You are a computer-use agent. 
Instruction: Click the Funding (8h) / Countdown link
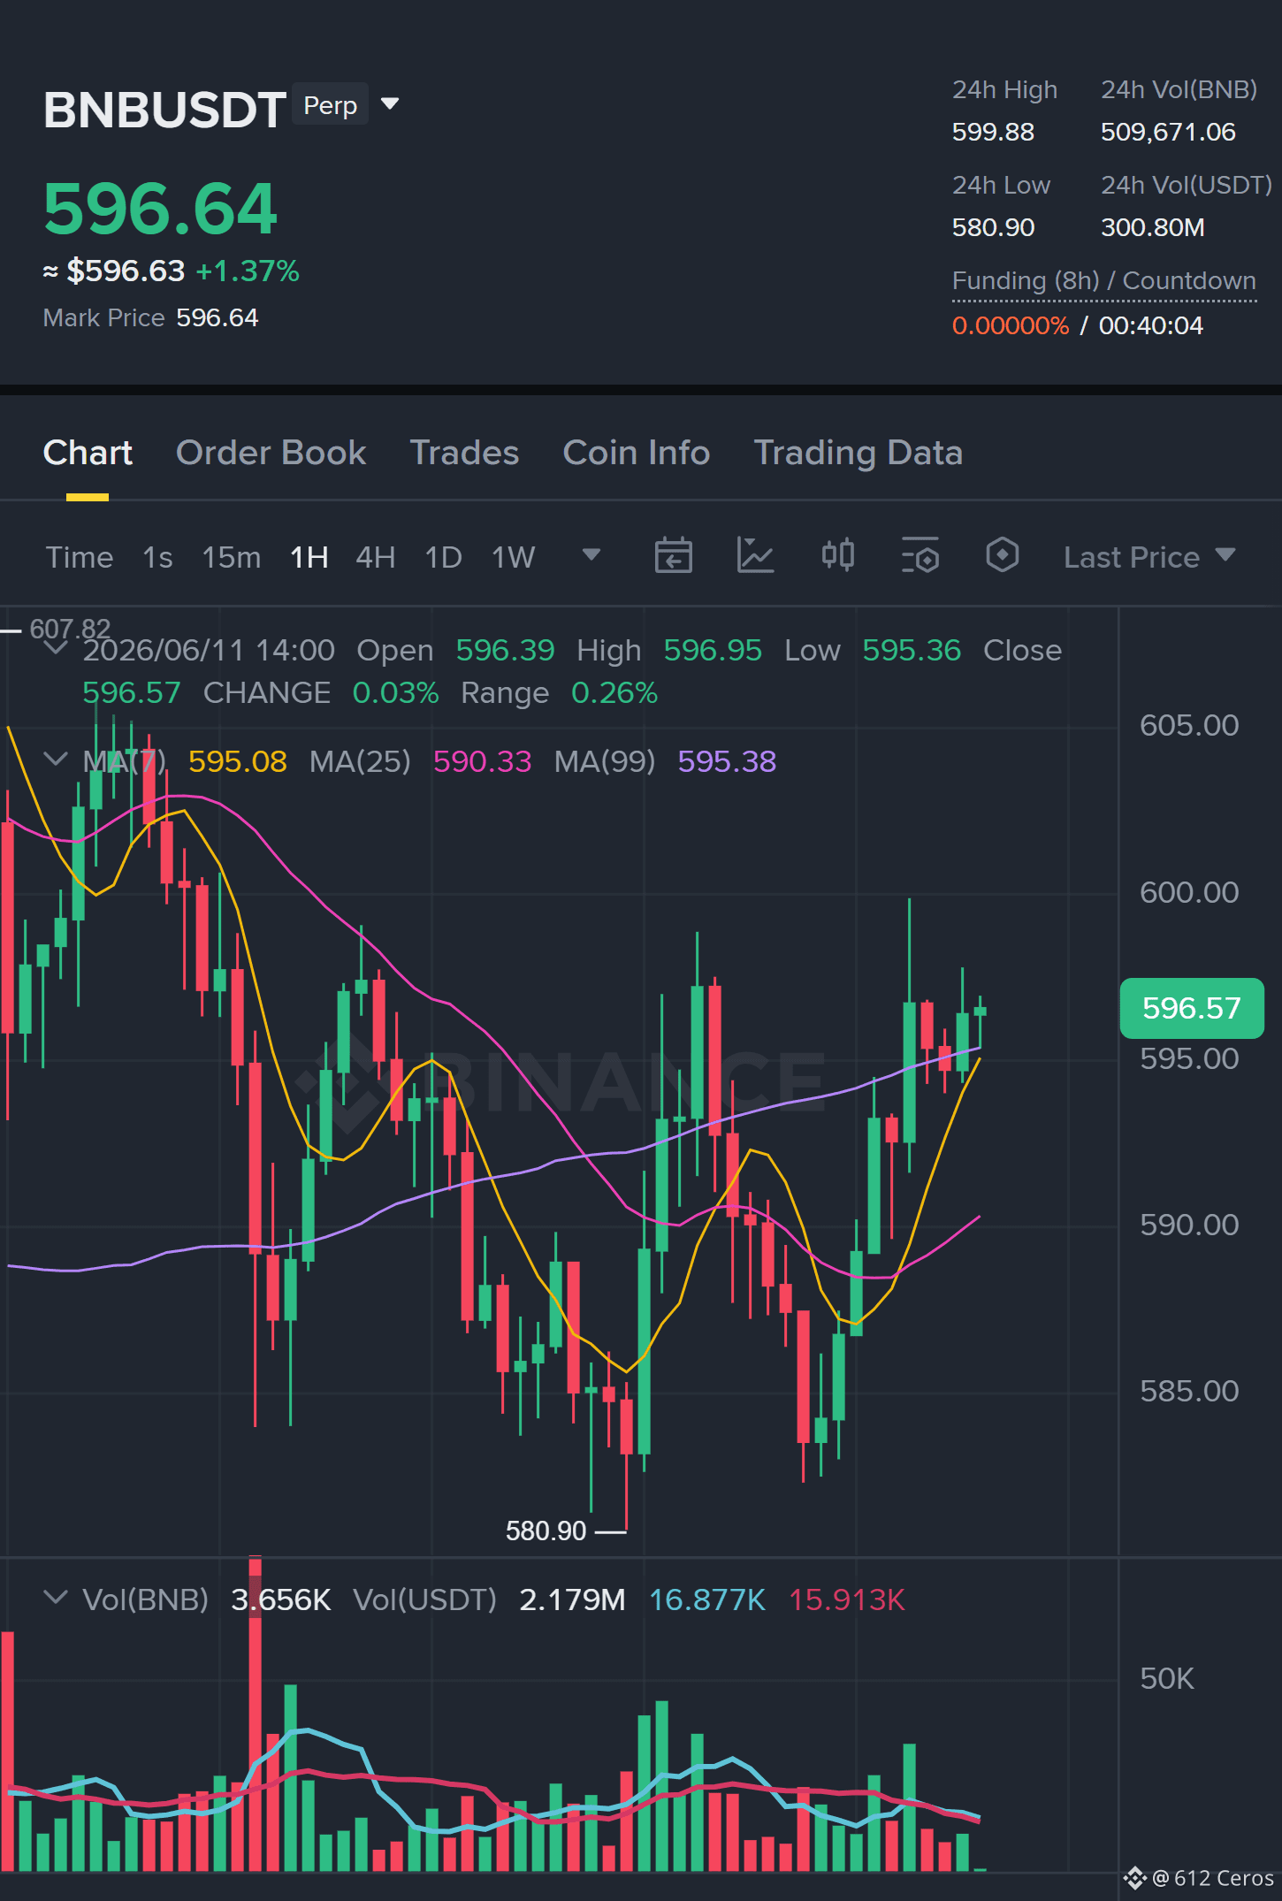pos(1103,281)
